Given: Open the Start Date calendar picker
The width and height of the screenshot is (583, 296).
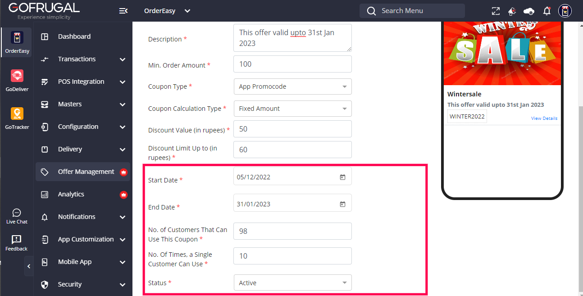Looking at the screenshot, I should (342, 177).
